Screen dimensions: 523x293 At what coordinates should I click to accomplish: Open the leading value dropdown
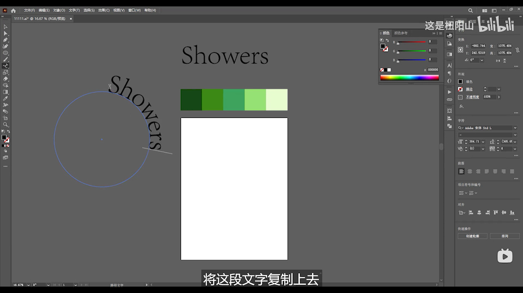point(515,142)
